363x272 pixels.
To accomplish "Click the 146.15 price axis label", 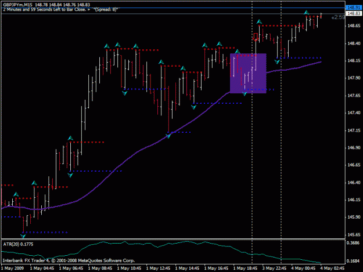I will (x=354, y=200).
